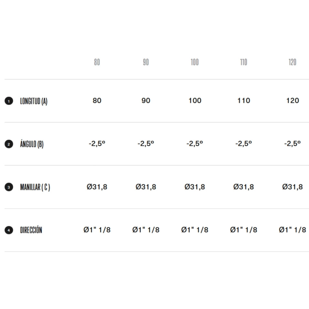
Task: Select the 120 size column header
Action: (x=293, y=62)
